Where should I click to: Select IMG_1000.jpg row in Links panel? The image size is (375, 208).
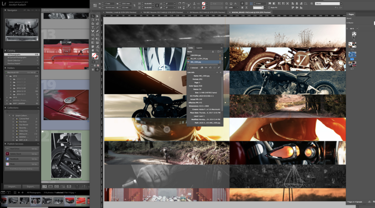point(204,62)
